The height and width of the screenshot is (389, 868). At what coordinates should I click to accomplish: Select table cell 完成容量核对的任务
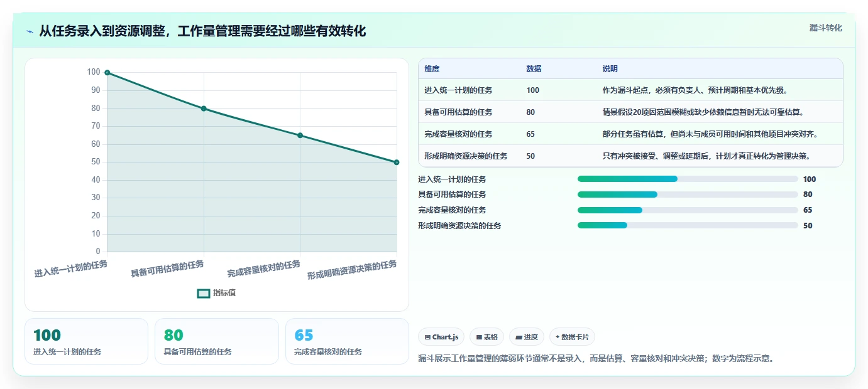pyautogui.click(x=458, y=134)
